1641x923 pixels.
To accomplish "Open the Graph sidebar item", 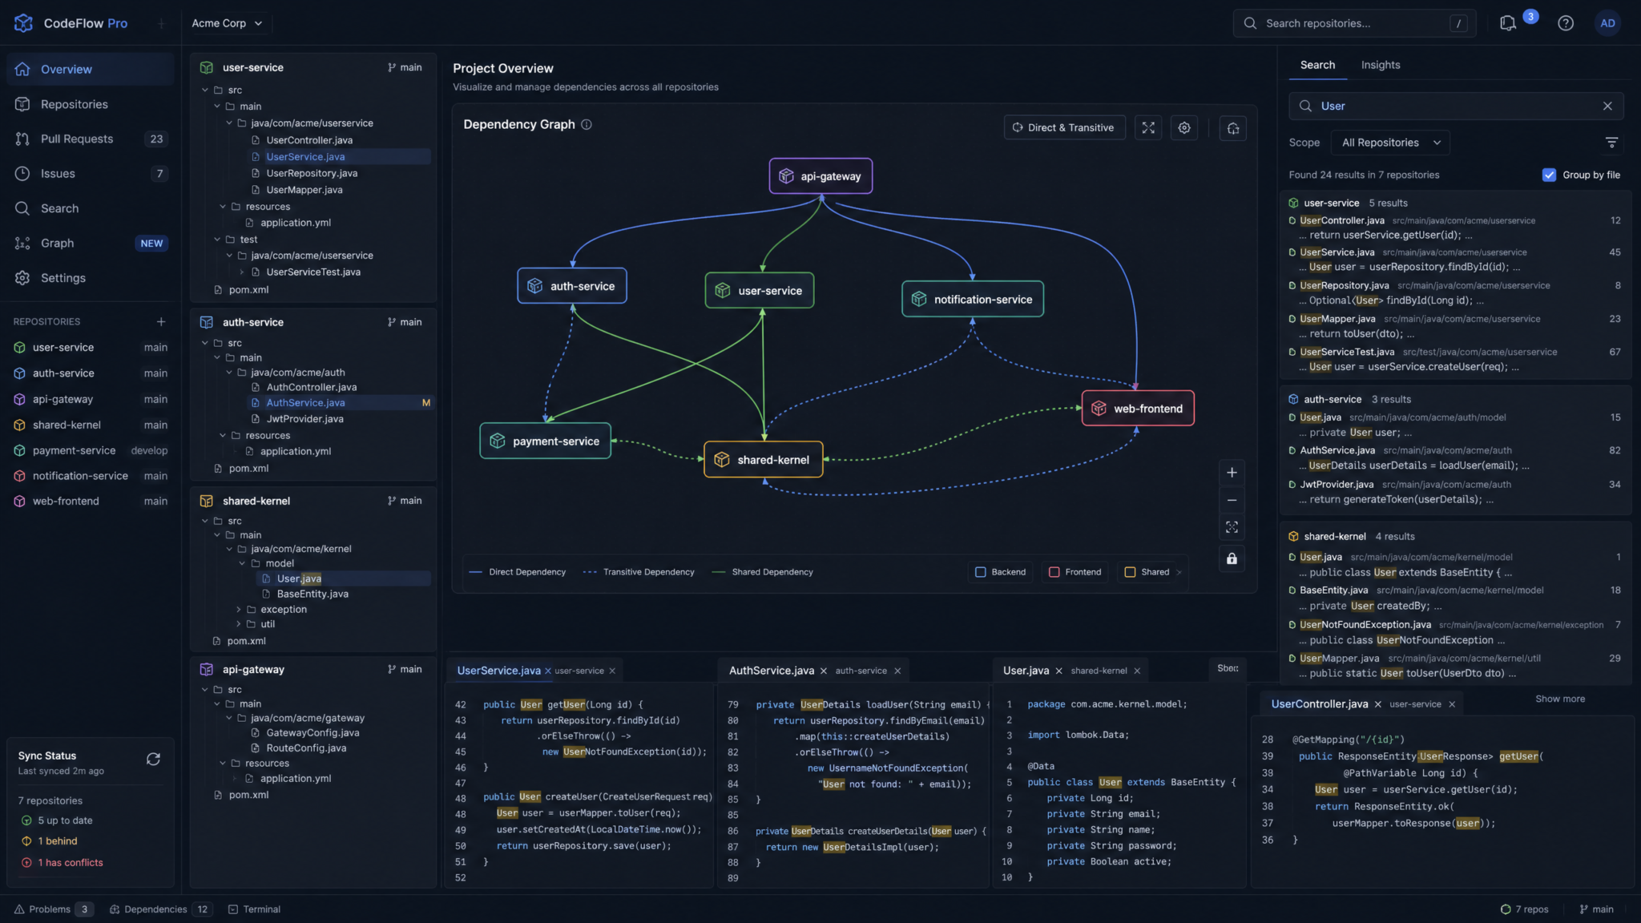I will click(91, 243).
